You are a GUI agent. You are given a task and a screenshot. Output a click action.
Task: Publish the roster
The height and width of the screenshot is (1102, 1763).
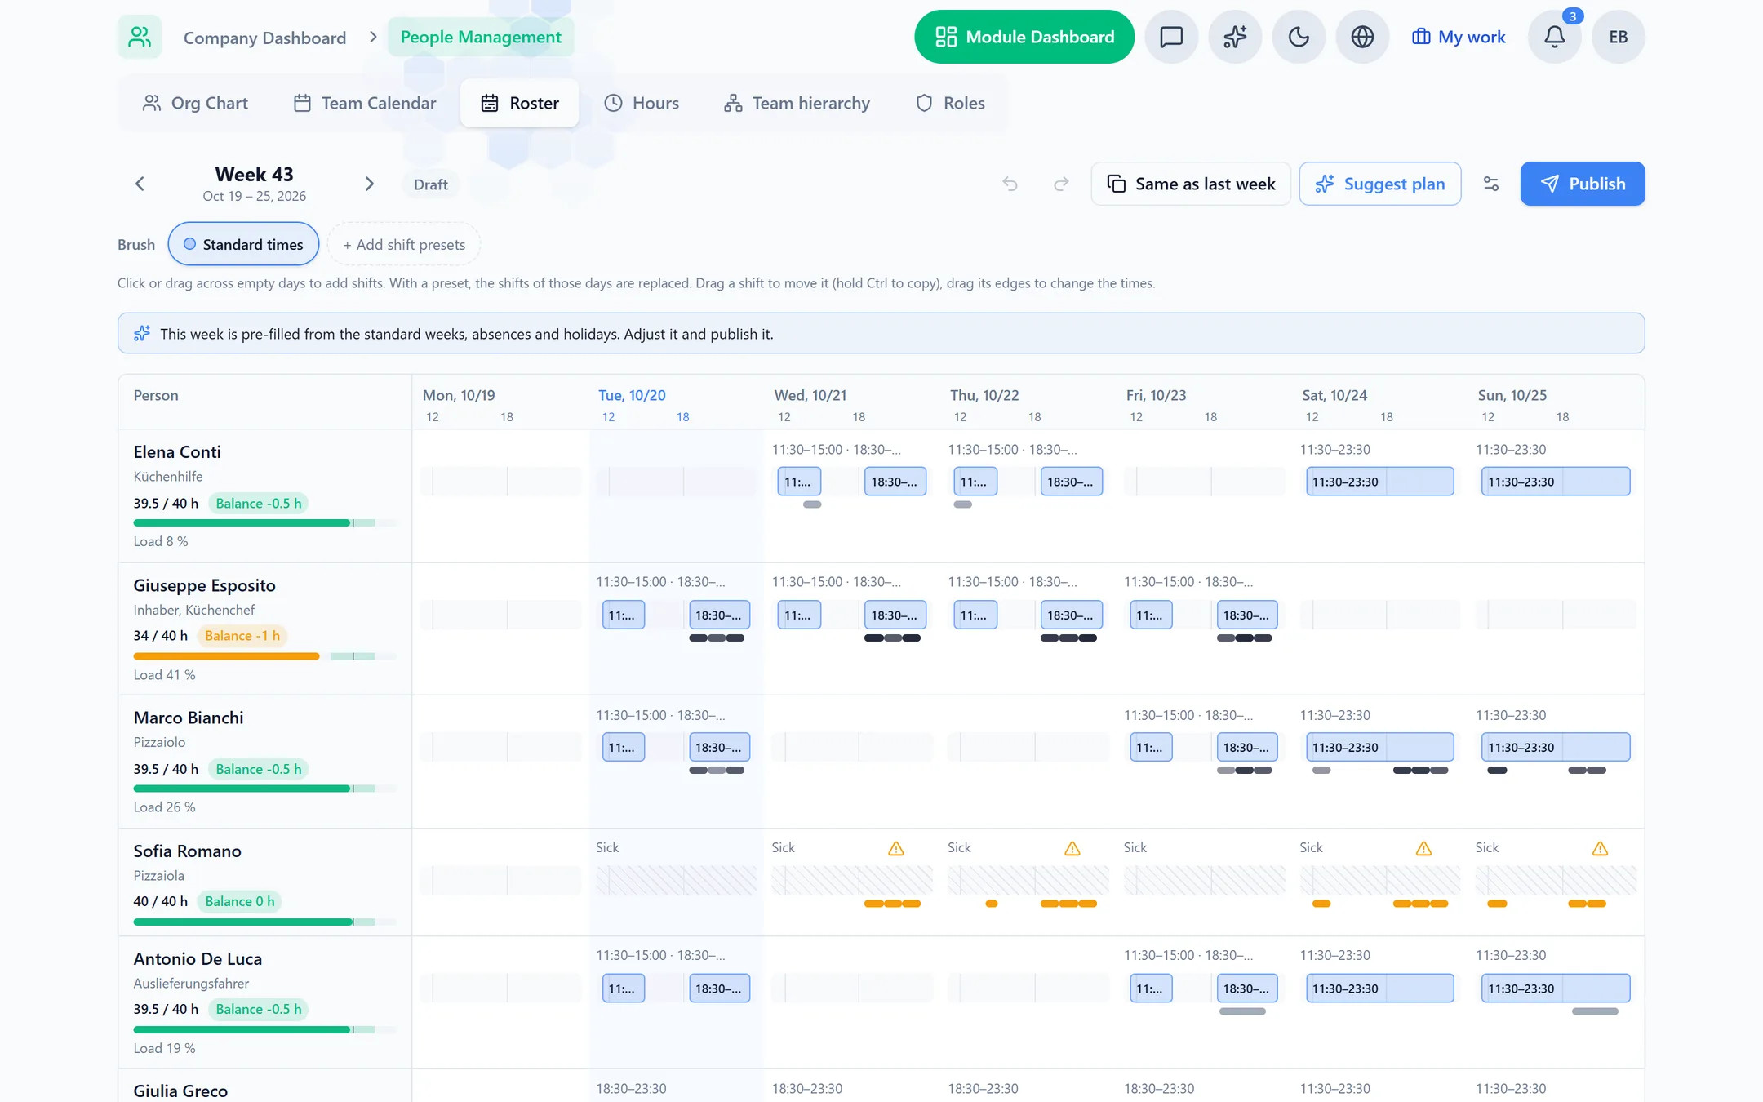(x=1583, y=184)
